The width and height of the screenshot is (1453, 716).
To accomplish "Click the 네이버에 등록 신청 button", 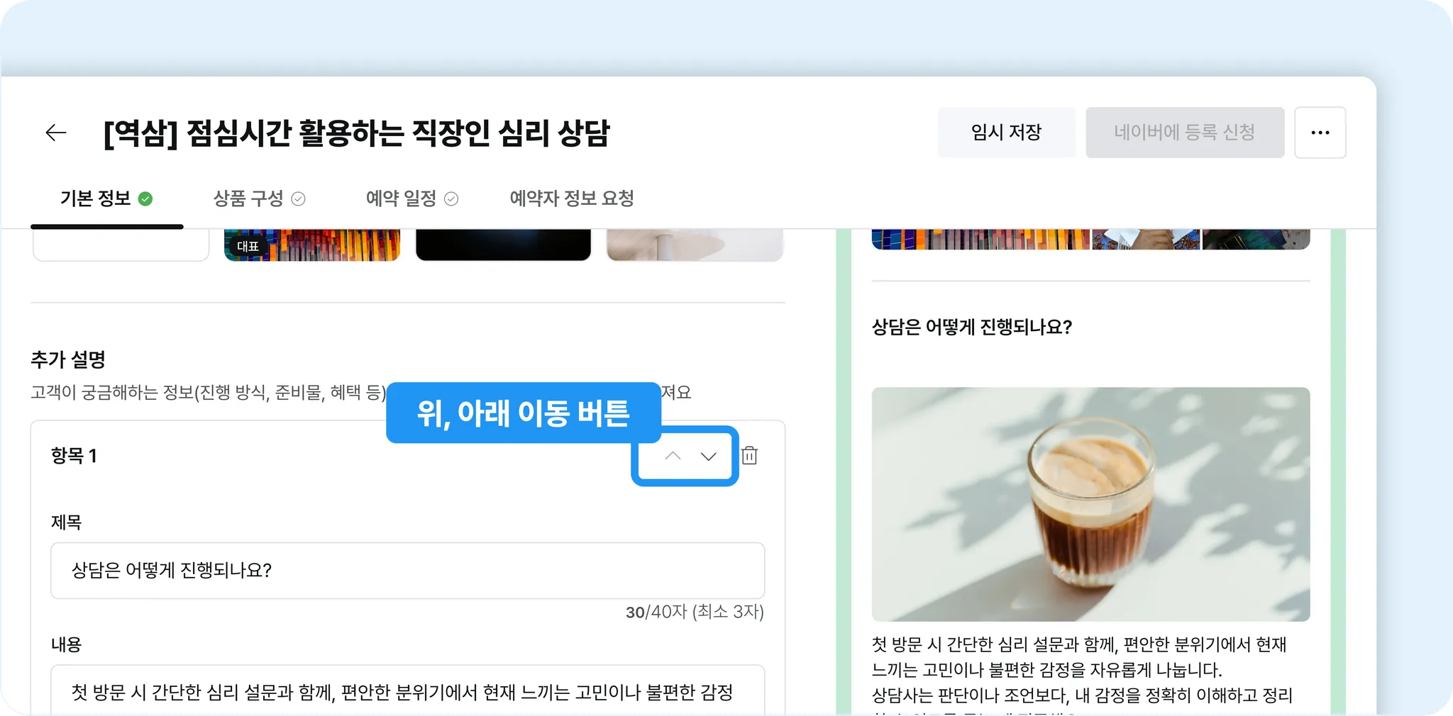I will pyautogui.click(x=1185, y=133).
